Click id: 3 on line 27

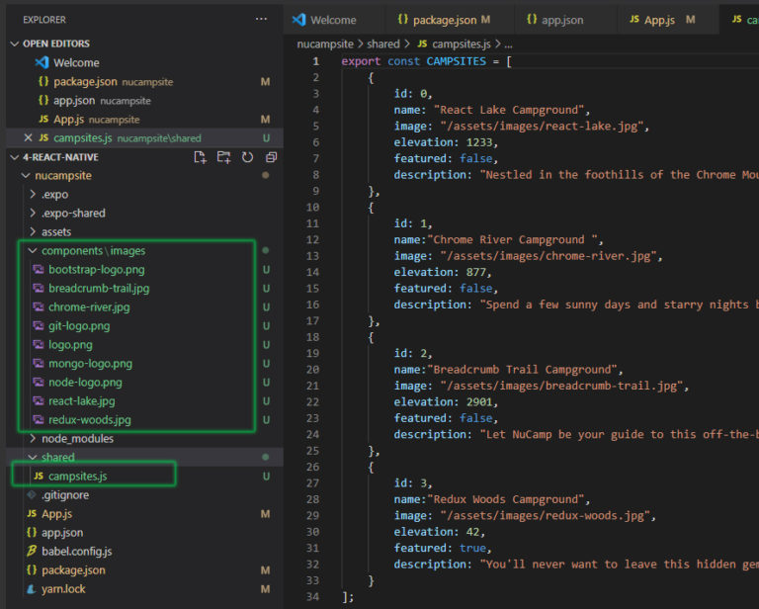pyautogui.click(x=411, y=483)
